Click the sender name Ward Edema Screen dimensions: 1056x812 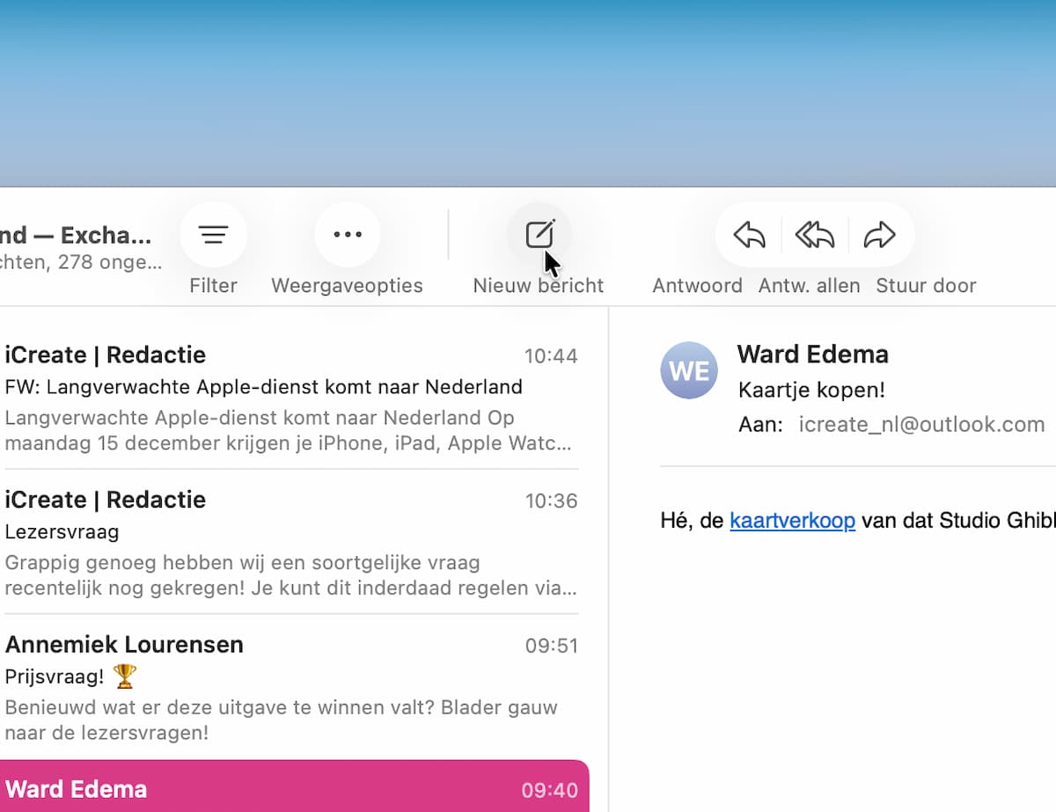812,355
